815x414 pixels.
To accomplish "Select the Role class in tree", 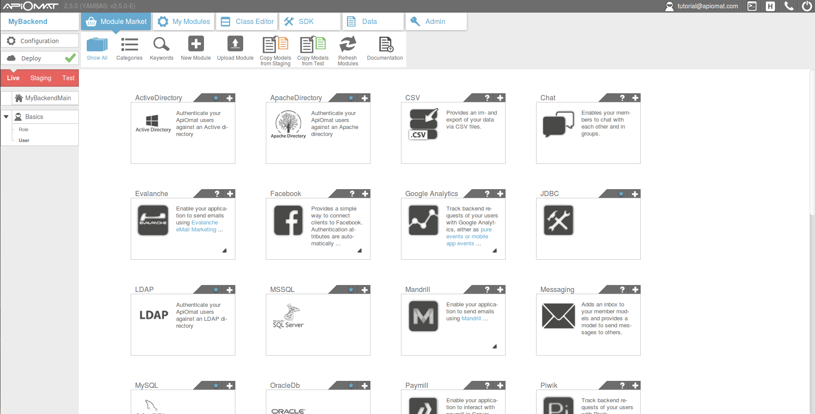I will click(x=24, y=129).
